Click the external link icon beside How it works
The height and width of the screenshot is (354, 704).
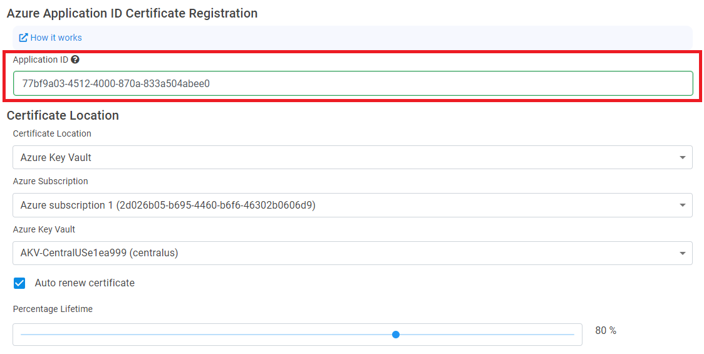click(23, 38)
